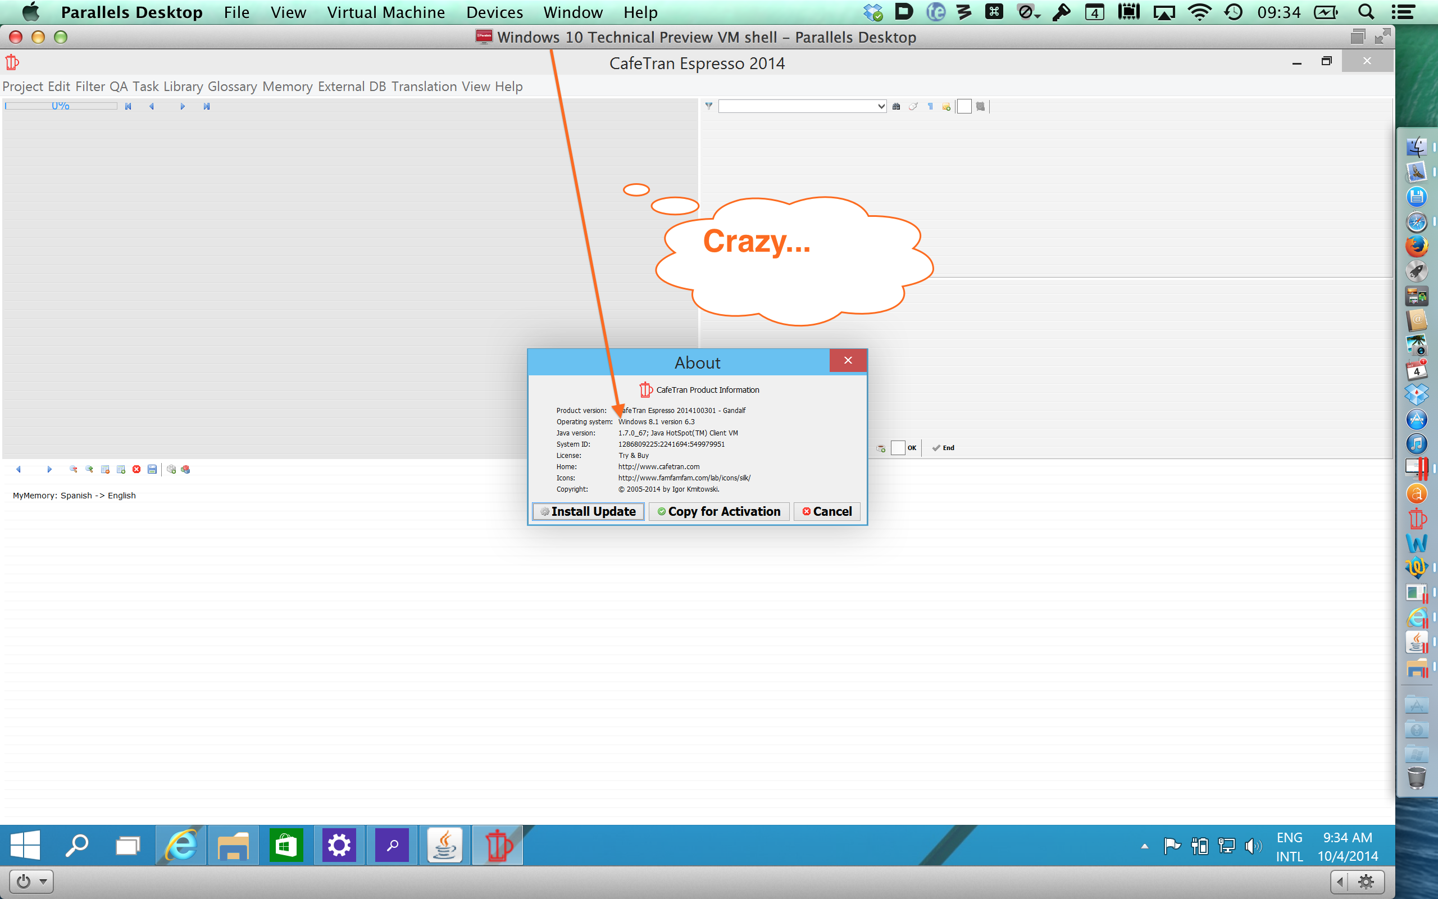Toggle checkbox beside the filter toolbar icons
The width and height of the screenshot is (1438, 899).
(x=964, y=106)
